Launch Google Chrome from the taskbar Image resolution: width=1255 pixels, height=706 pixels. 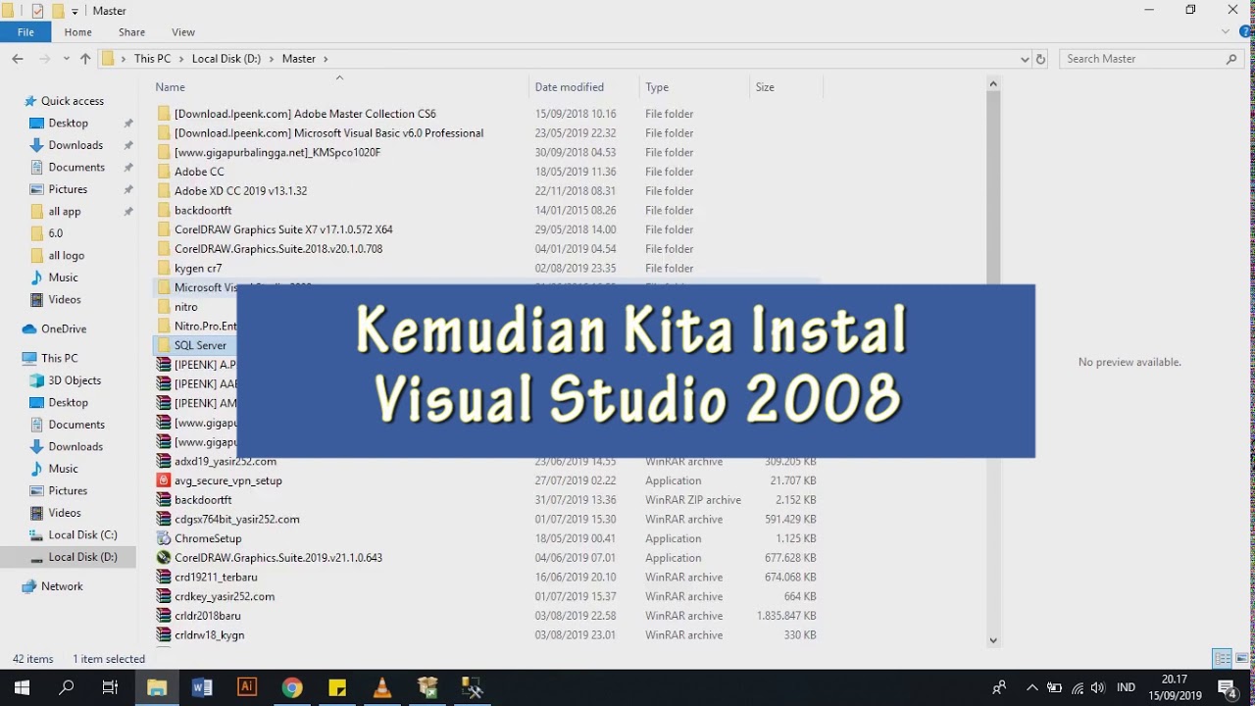292,687
